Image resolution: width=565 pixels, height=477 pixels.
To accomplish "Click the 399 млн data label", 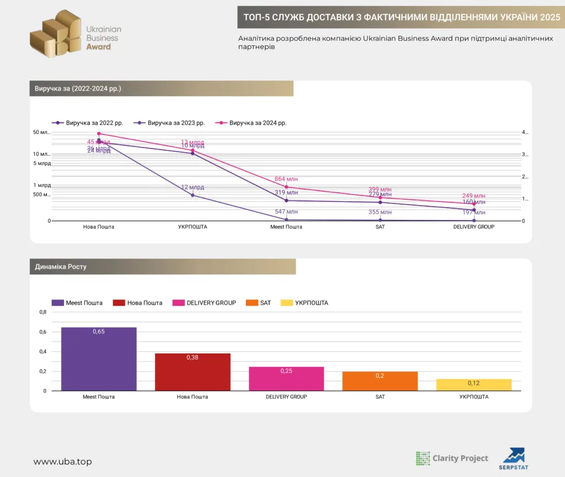I will click(380, 189).
